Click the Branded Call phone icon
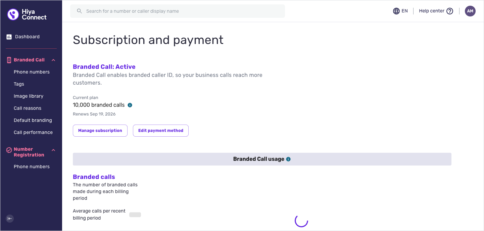Image resolution: width=484 pixels, height=231 pixels. [9, 60]
